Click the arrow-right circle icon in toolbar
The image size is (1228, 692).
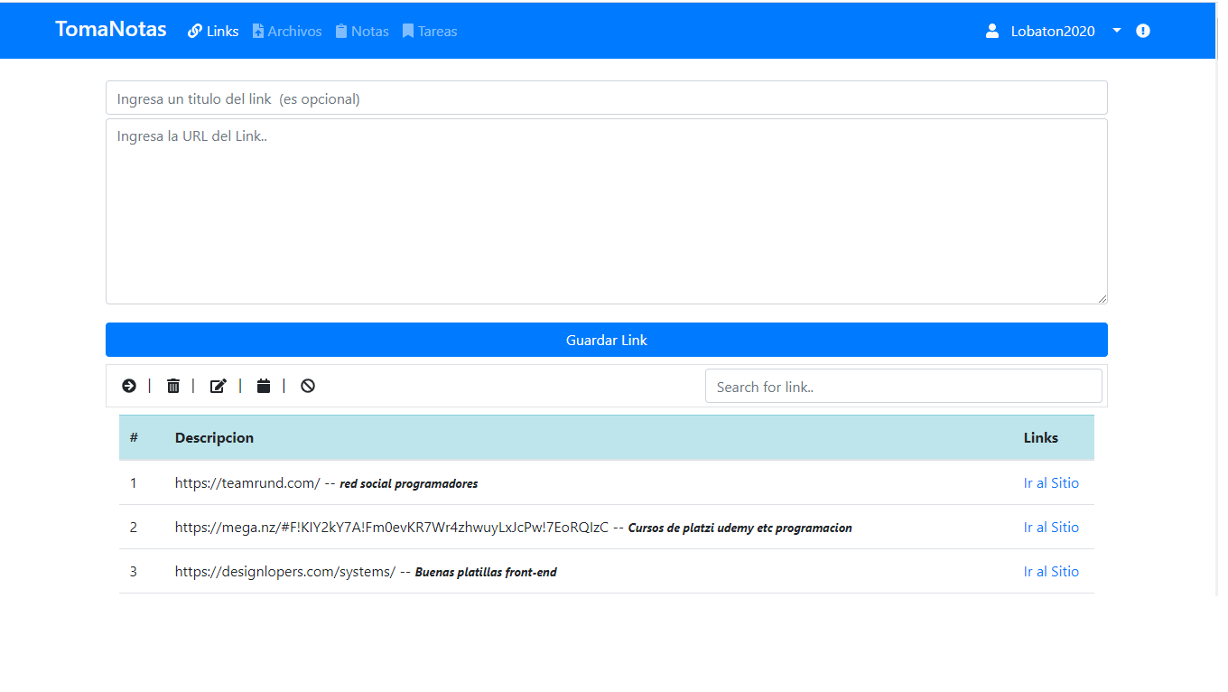129,386
